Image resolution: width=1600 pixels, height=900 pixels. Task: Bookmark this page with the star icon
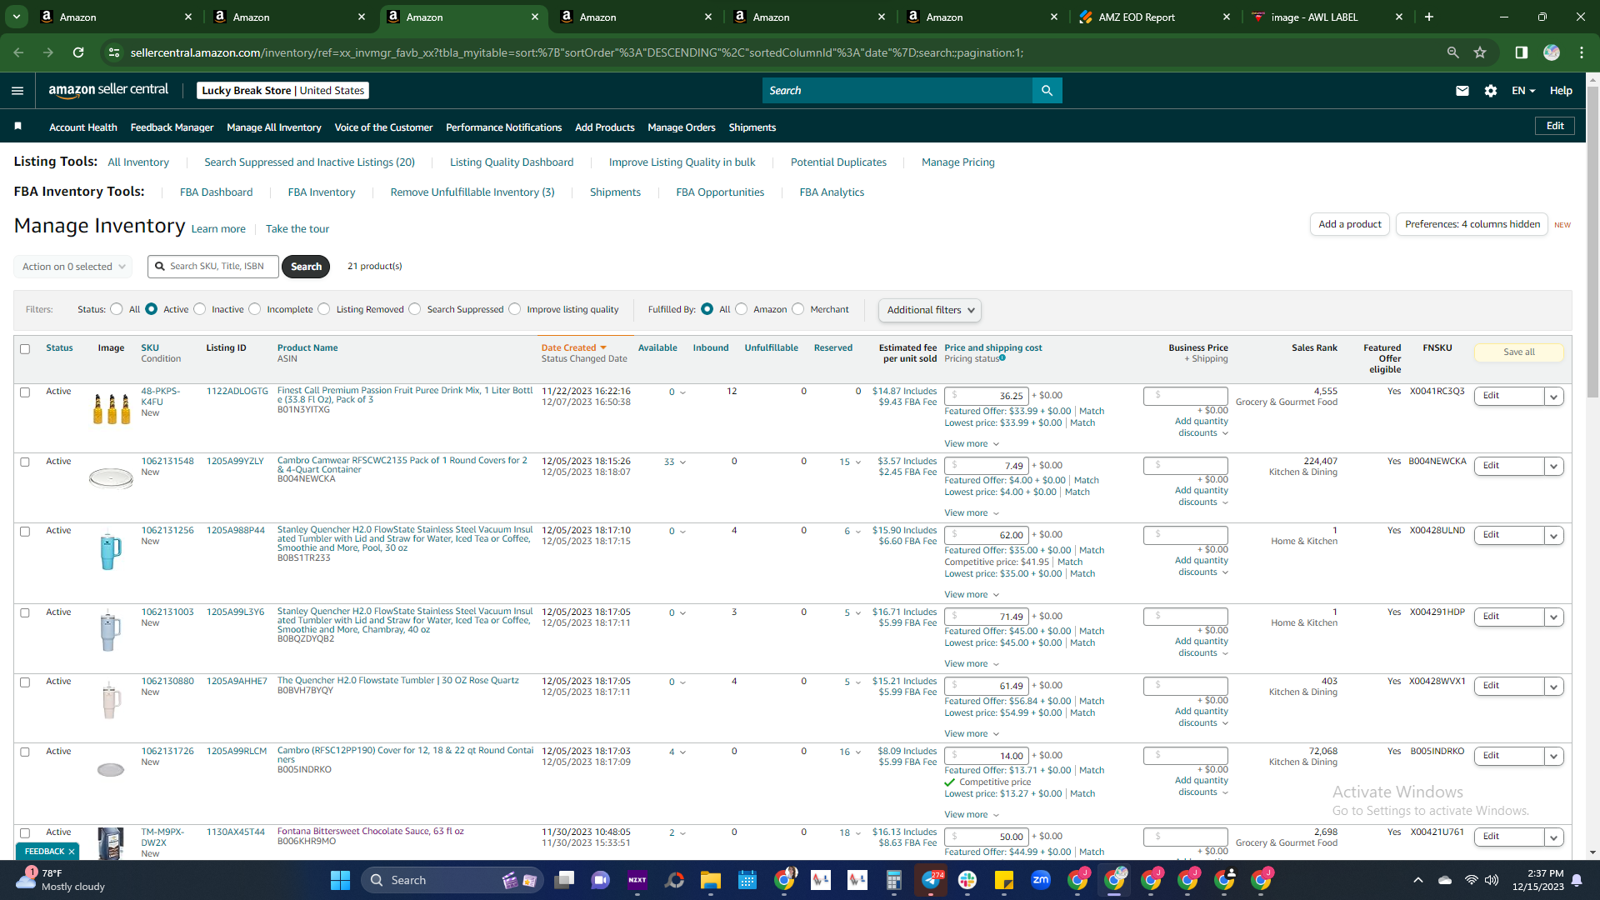tap(1480, 52)
